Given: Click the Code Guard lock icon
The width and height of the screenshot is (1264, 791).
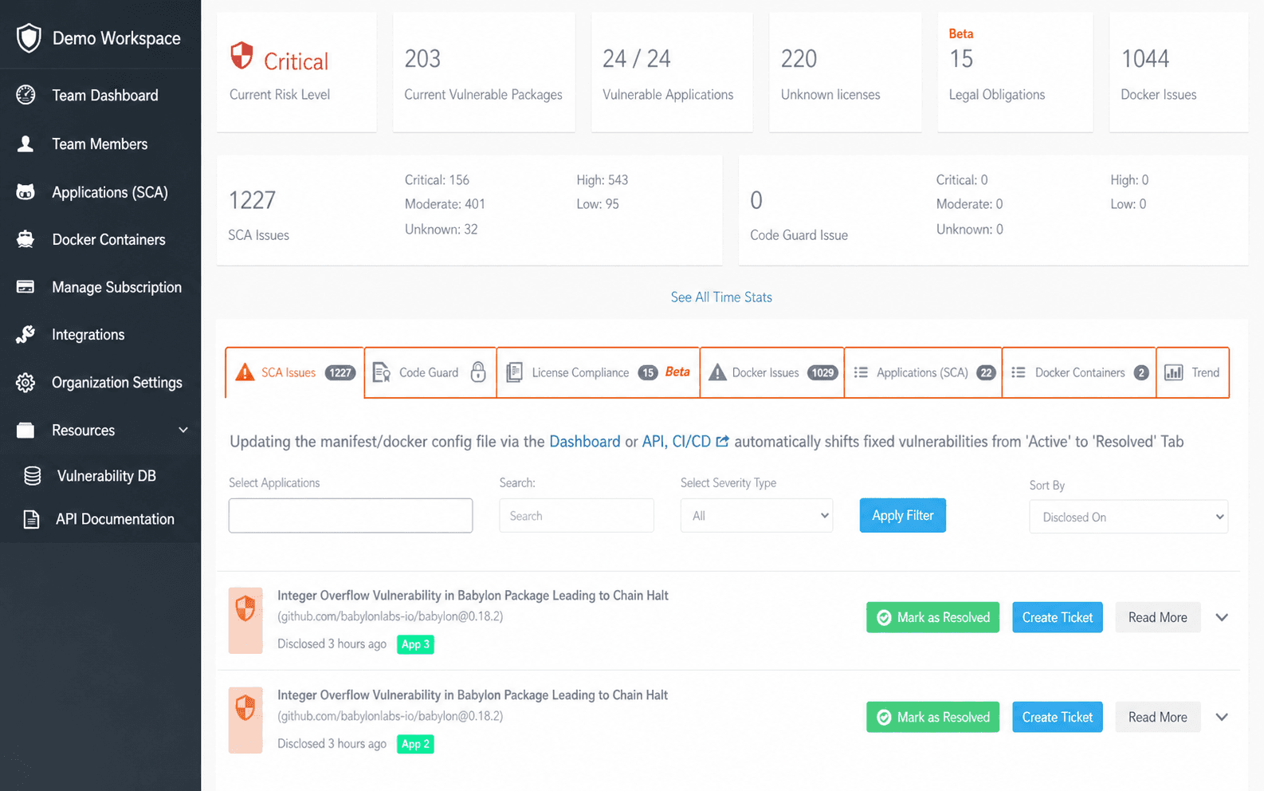Looking at the screenshot, I should tap(478, 372).
